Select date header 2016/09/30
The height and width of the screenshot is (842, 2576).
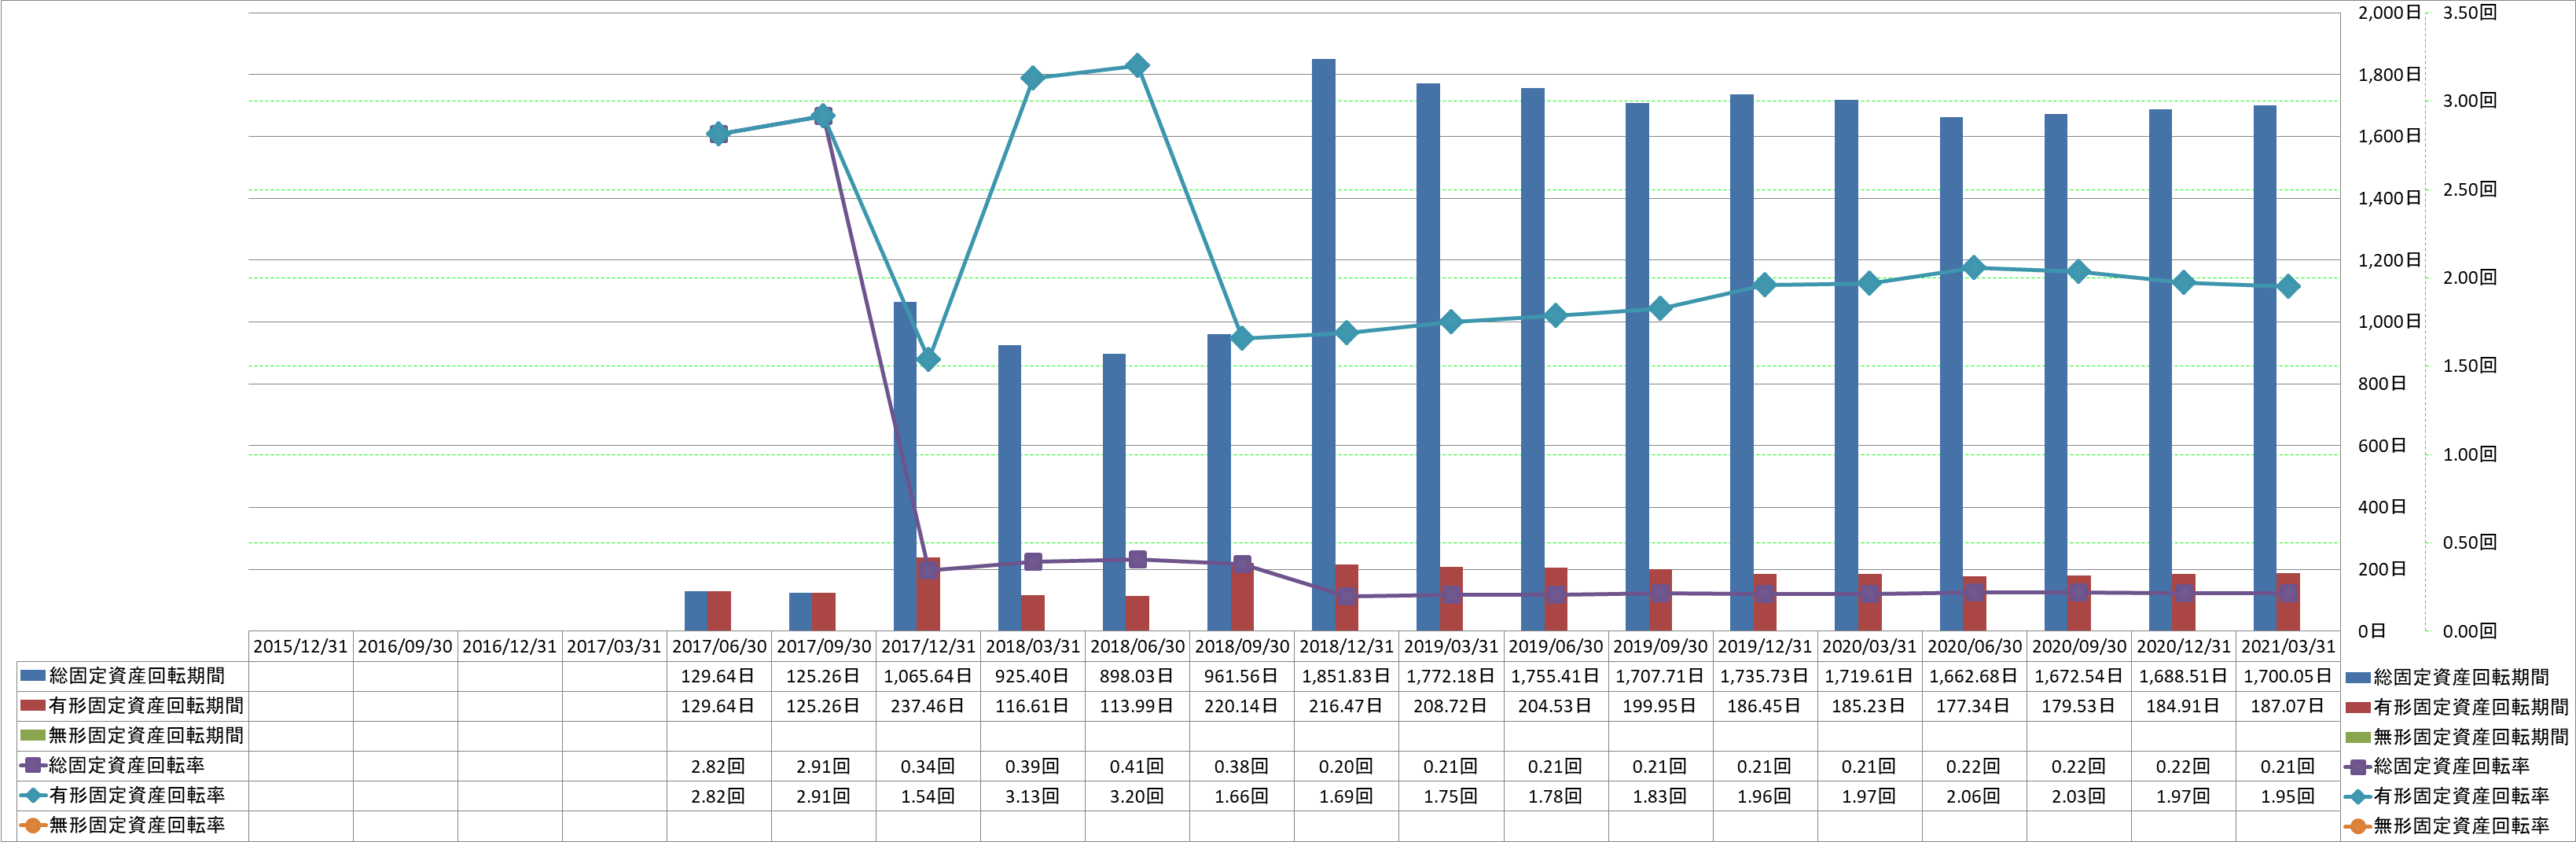[405, 646]
